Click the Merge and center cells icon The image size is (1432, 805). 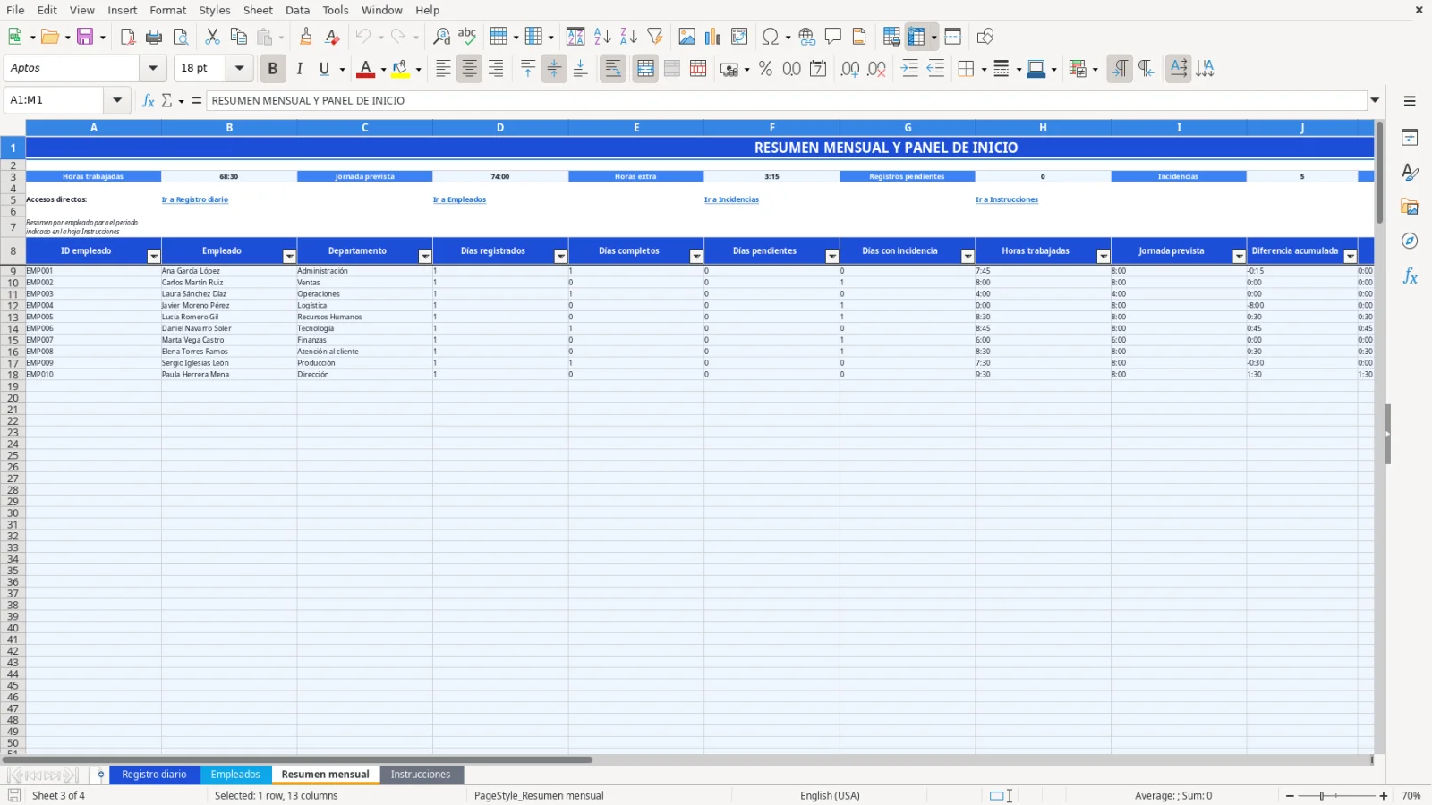(645, 69)
